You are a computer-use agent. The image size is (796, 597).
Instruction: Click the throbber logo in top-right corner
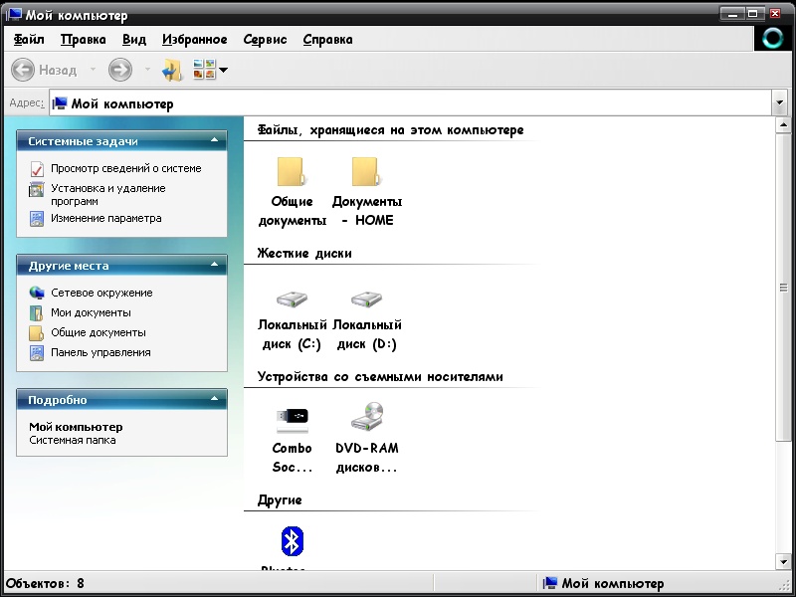point(773,38)
